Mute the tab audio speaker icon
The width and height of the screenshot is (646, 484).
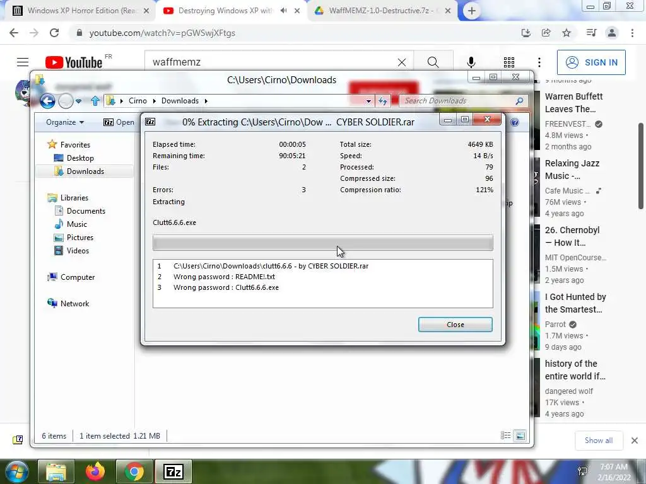283,11
